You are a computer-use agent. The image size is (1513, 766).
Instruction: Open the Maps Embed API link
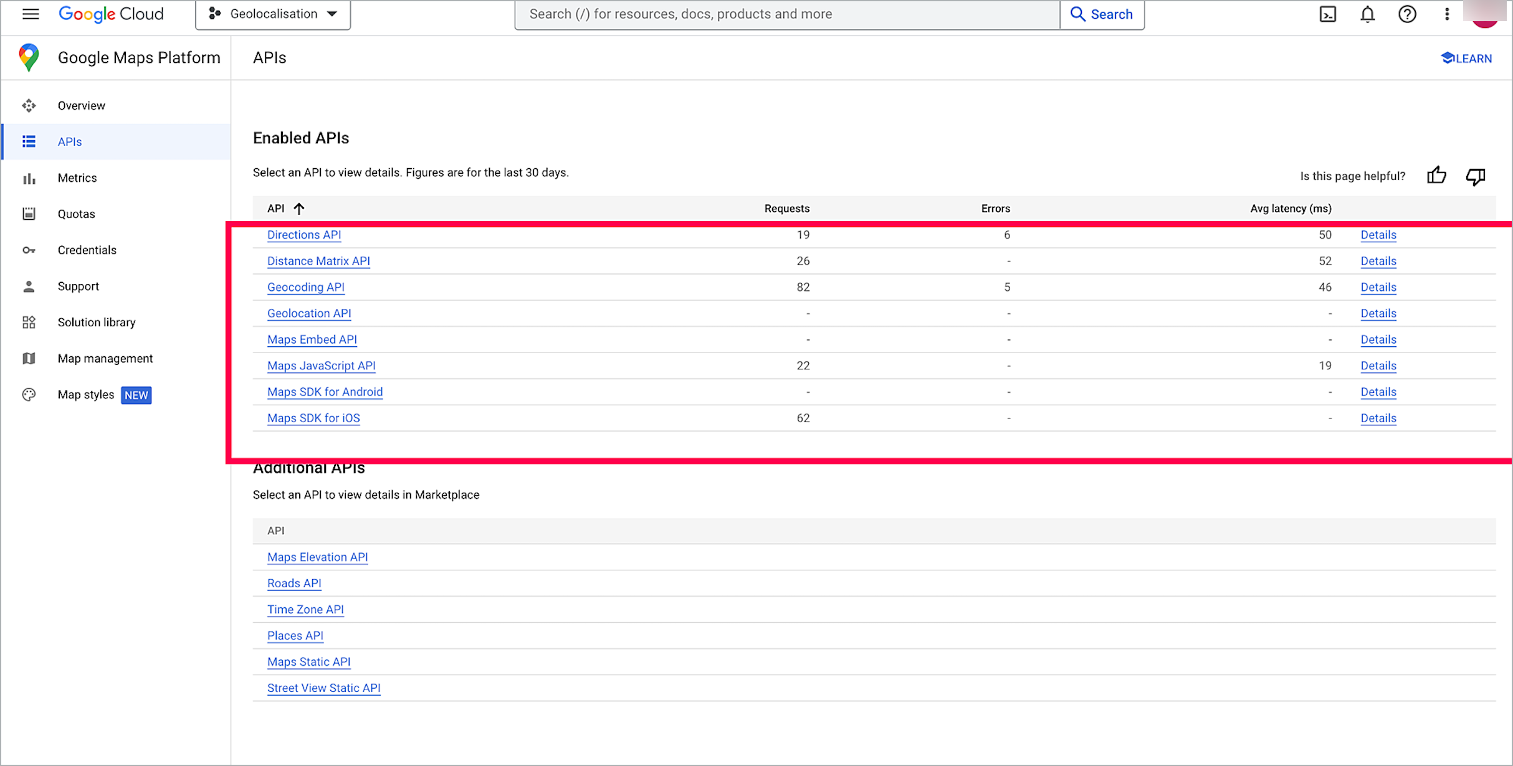[312, 339]
